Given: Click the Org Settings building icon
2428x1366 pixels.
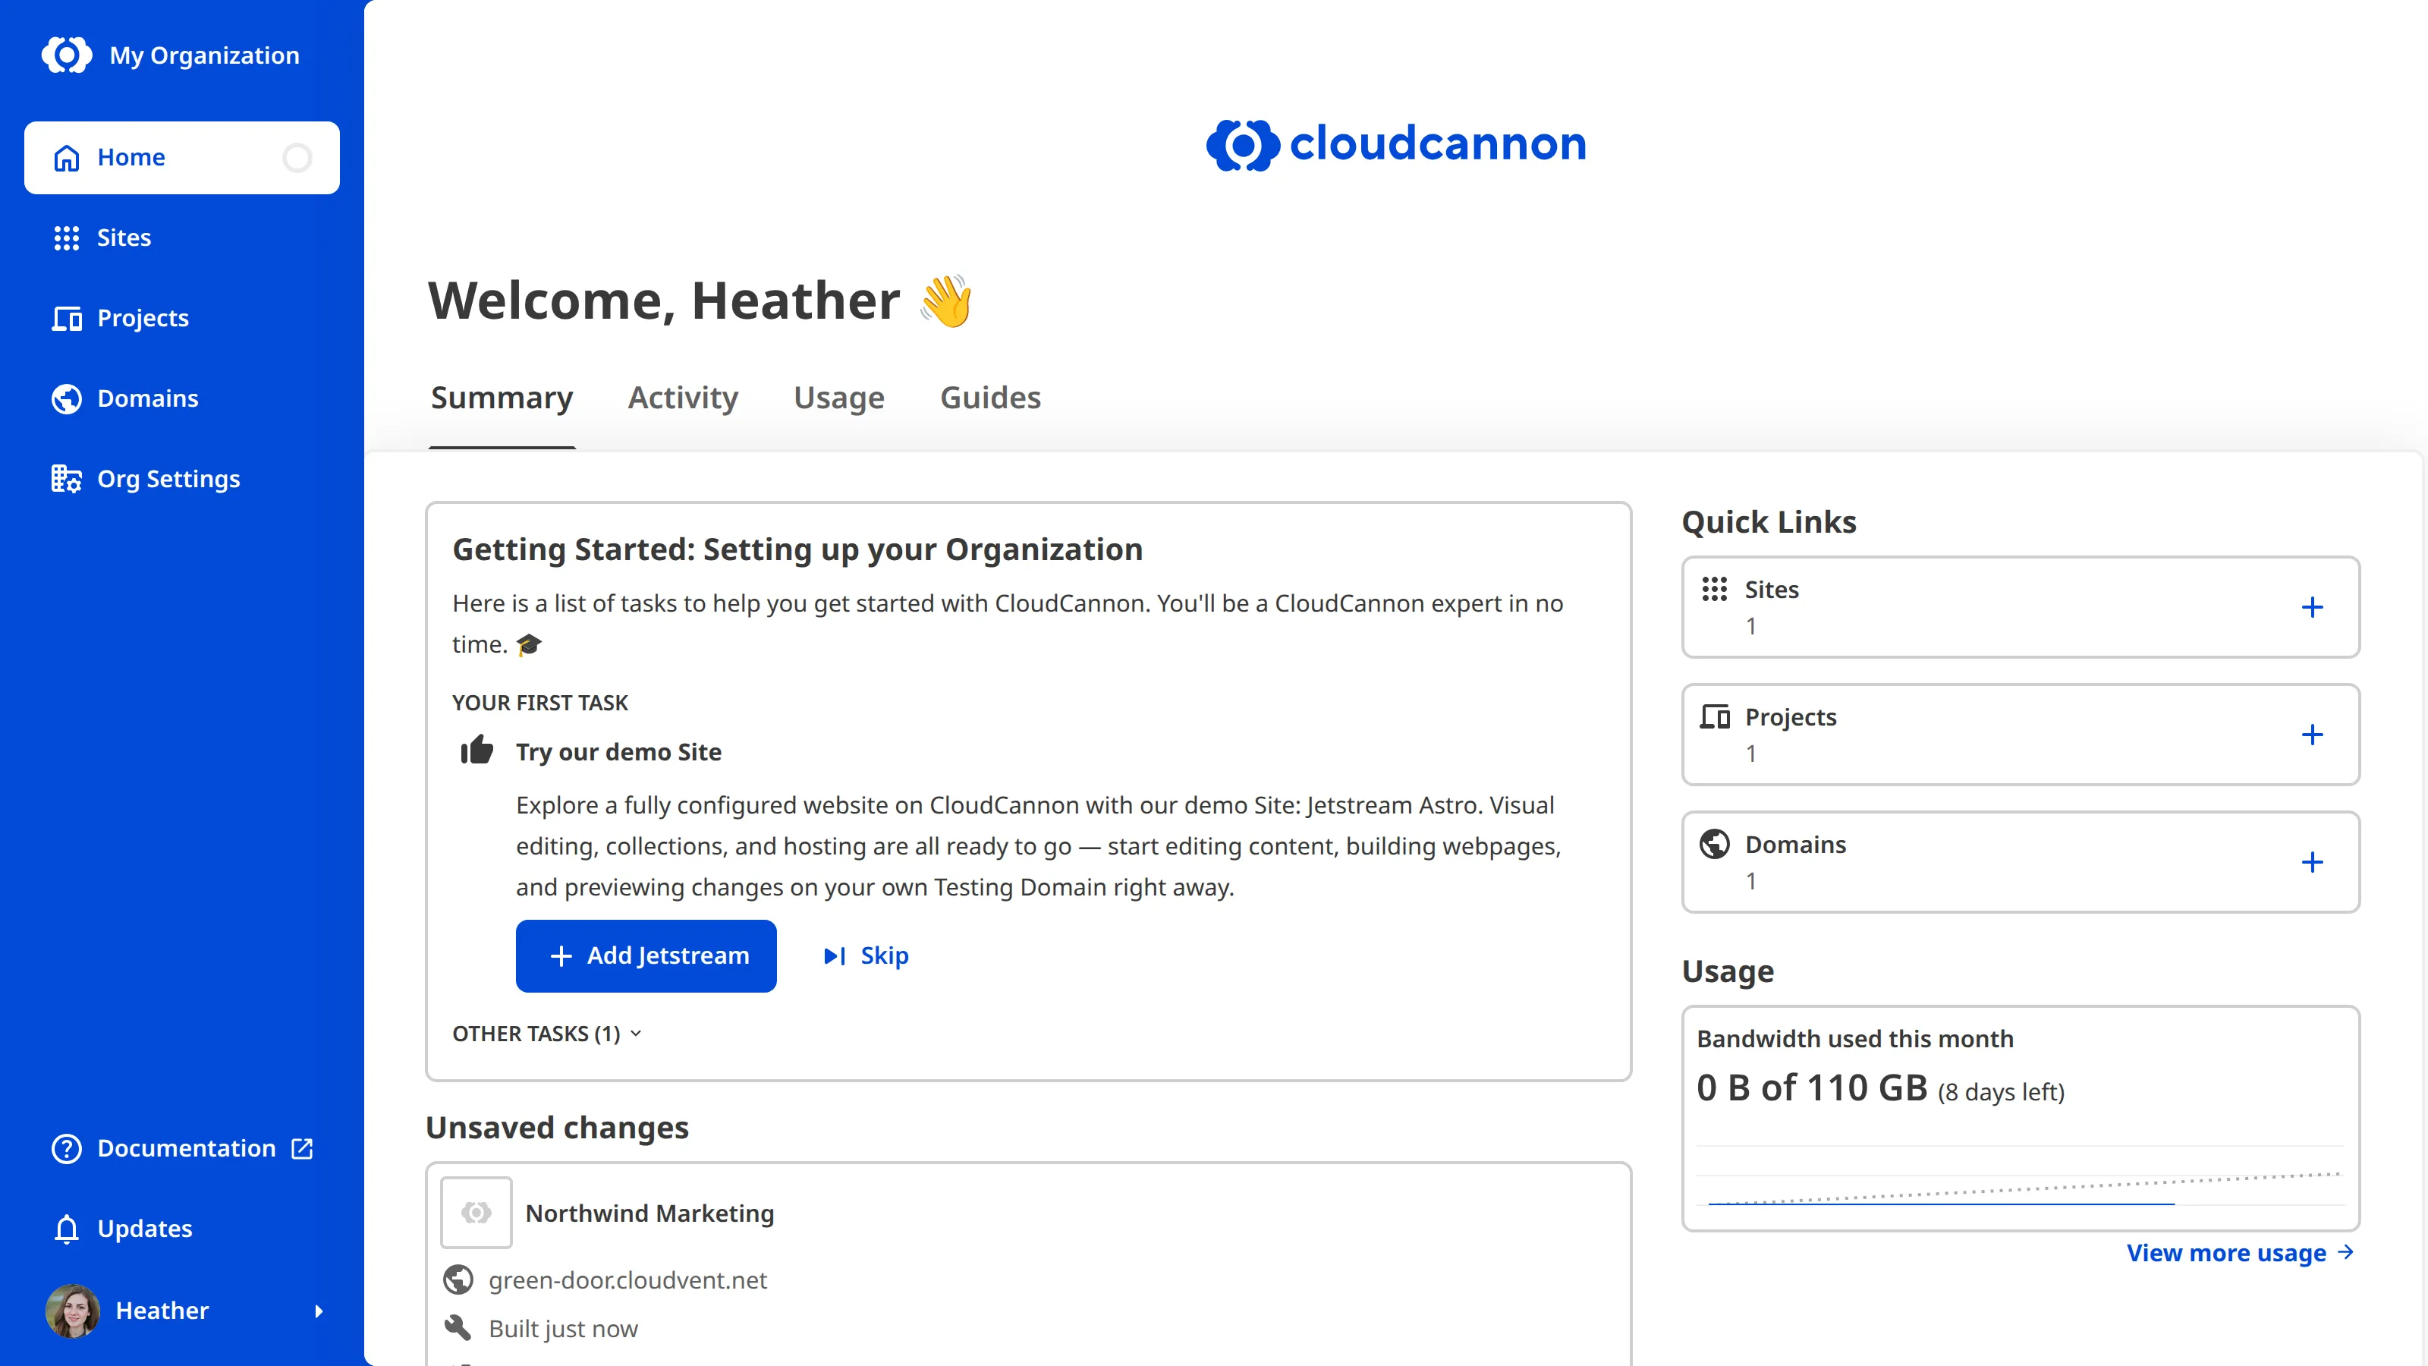Looking at the screenshot, I should click(66, 479).
